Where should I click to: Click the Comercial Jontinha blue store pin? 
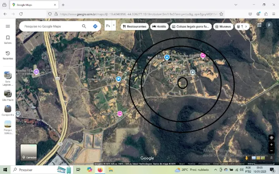[x=118, y=79]
